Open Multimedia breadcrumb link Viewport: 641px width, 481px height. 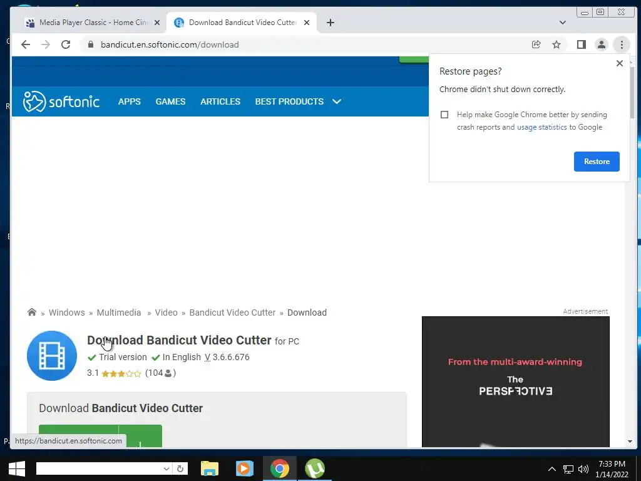[118, 313]
